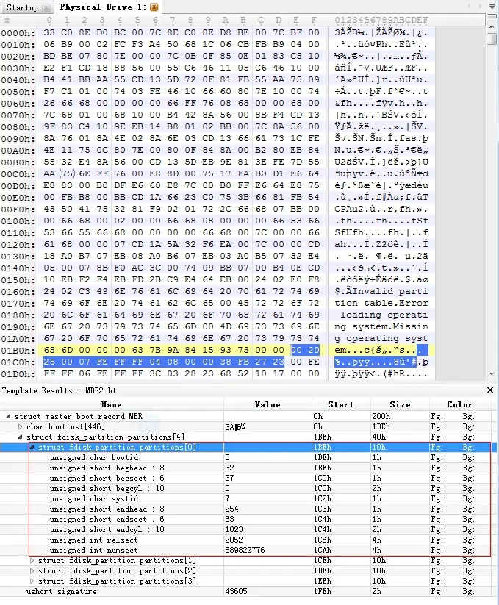
Task: Click the hex view scroll up arrow
Action: [492, 26]
